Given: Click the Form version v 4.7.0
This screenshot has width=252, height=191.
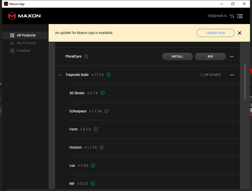Looking at the screenshot, I should coord(85,129).
